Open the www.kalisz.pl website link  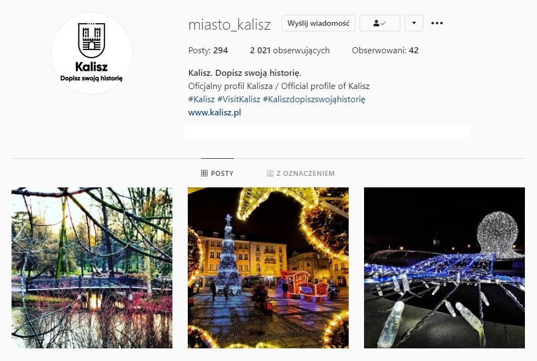[214, 113]
